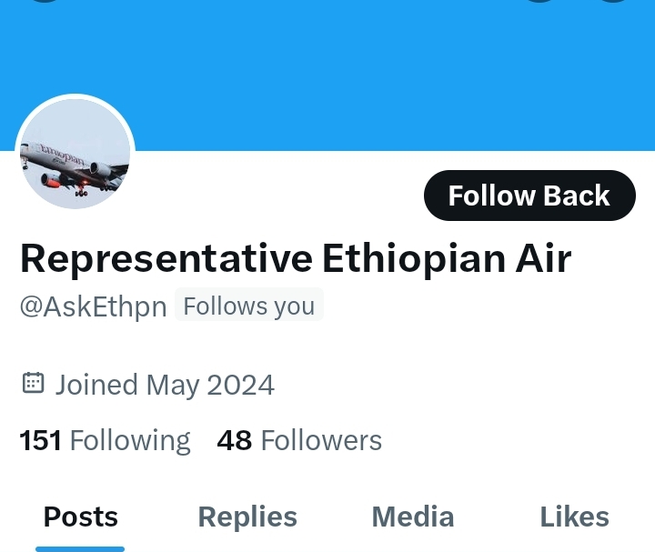Viewport: 655px width, 552px height.
Task: Open the Ethiopian airplane profile picture
Action: point(76,155)
